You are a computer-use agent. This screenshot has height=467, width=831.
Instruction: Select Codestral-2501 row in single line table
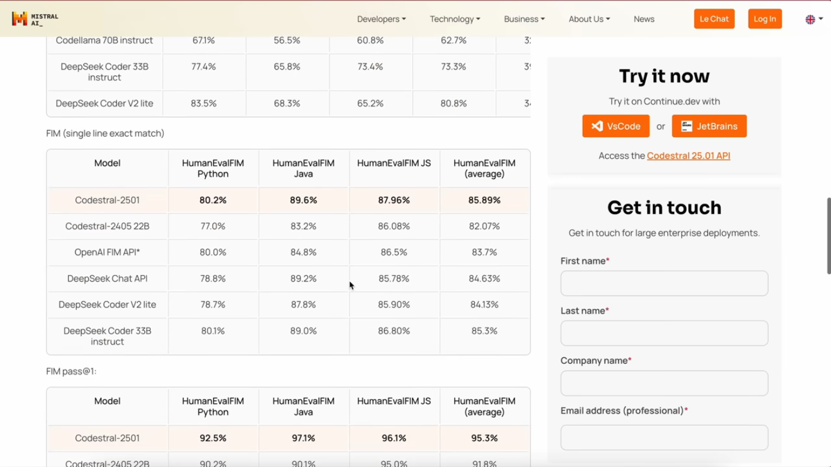[x=288, y=200]
